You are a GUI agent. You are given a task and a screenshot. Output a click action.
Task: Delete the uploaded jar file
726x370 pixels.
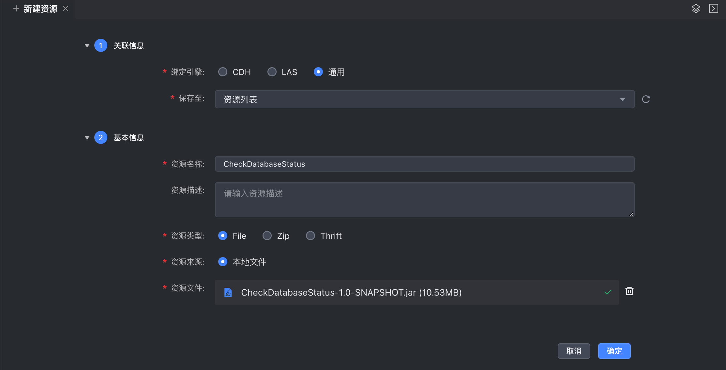point(629,291)
